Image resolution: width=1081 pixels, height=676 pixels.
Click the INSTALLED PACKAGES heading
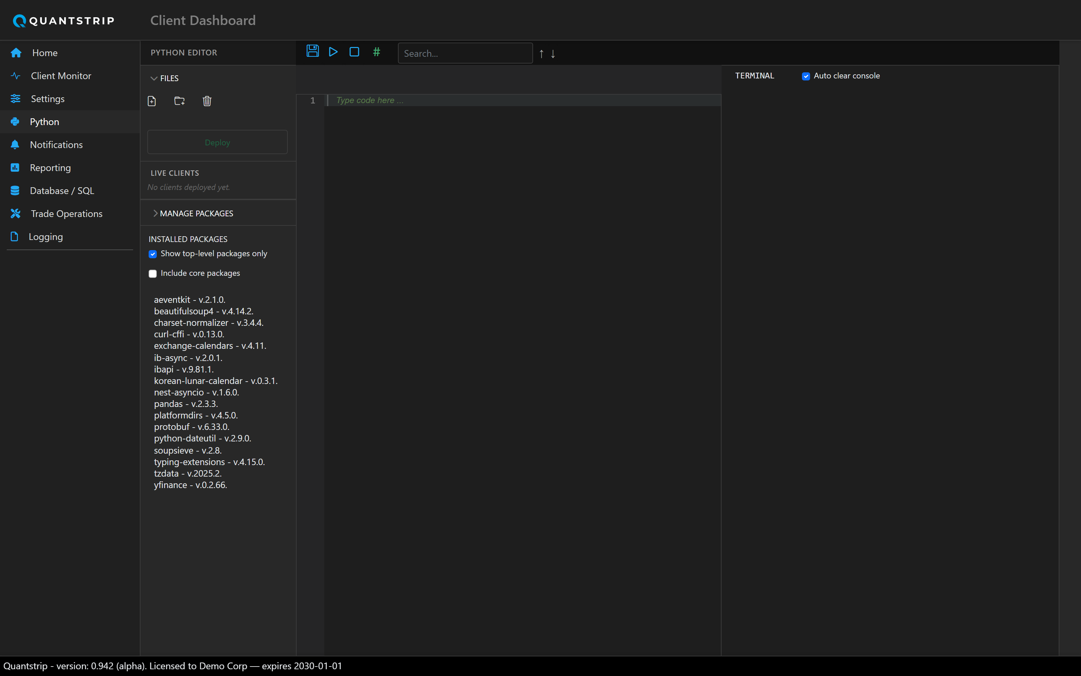click(x=188, y=239)
